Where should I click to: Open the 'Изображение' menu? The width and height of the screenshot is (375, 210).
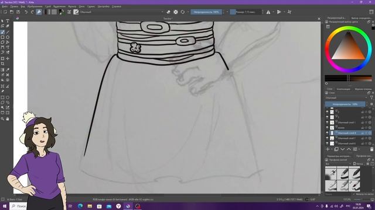pyautogui.click(x=35, y=6)
